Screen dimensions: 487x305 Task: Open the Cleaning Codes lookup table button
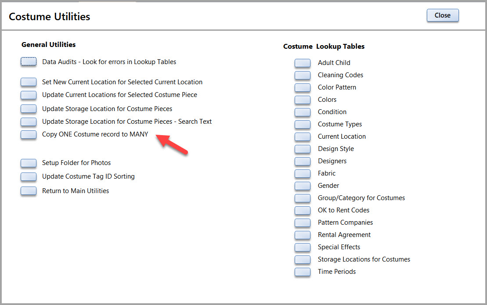pos(303,75)
